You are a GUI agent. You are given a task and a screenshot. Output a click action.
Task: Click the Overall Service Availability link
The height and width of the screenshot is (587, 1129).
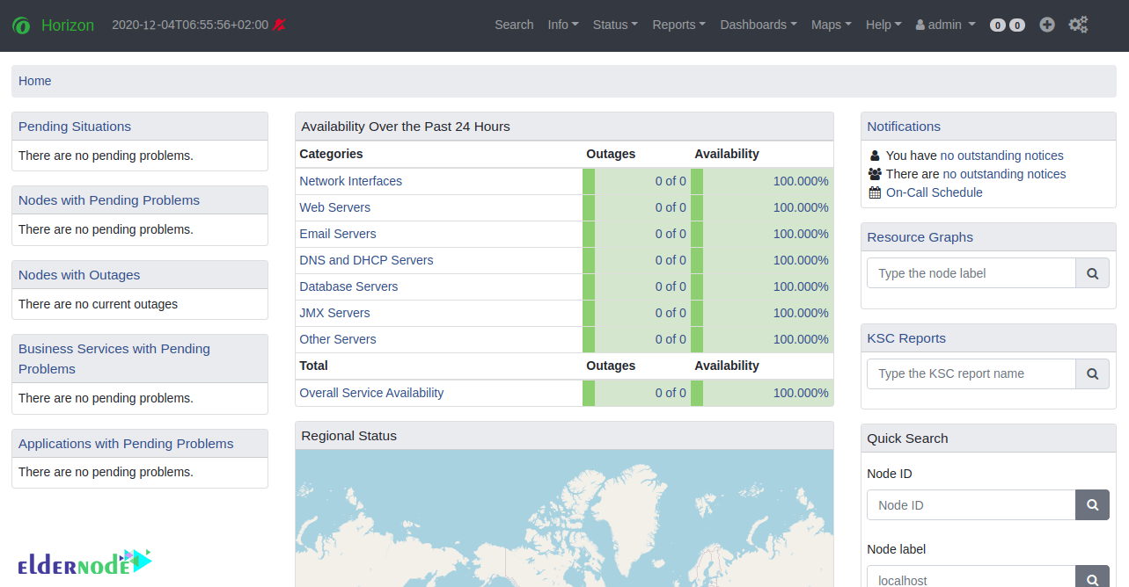point(371,393)
